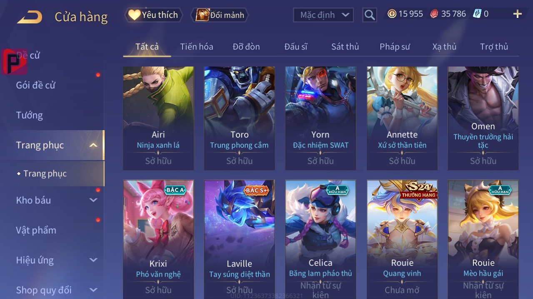Switch to the Sát thủ tab
Image resolution: width=533 pixels, height=299 pixels.
345,47
